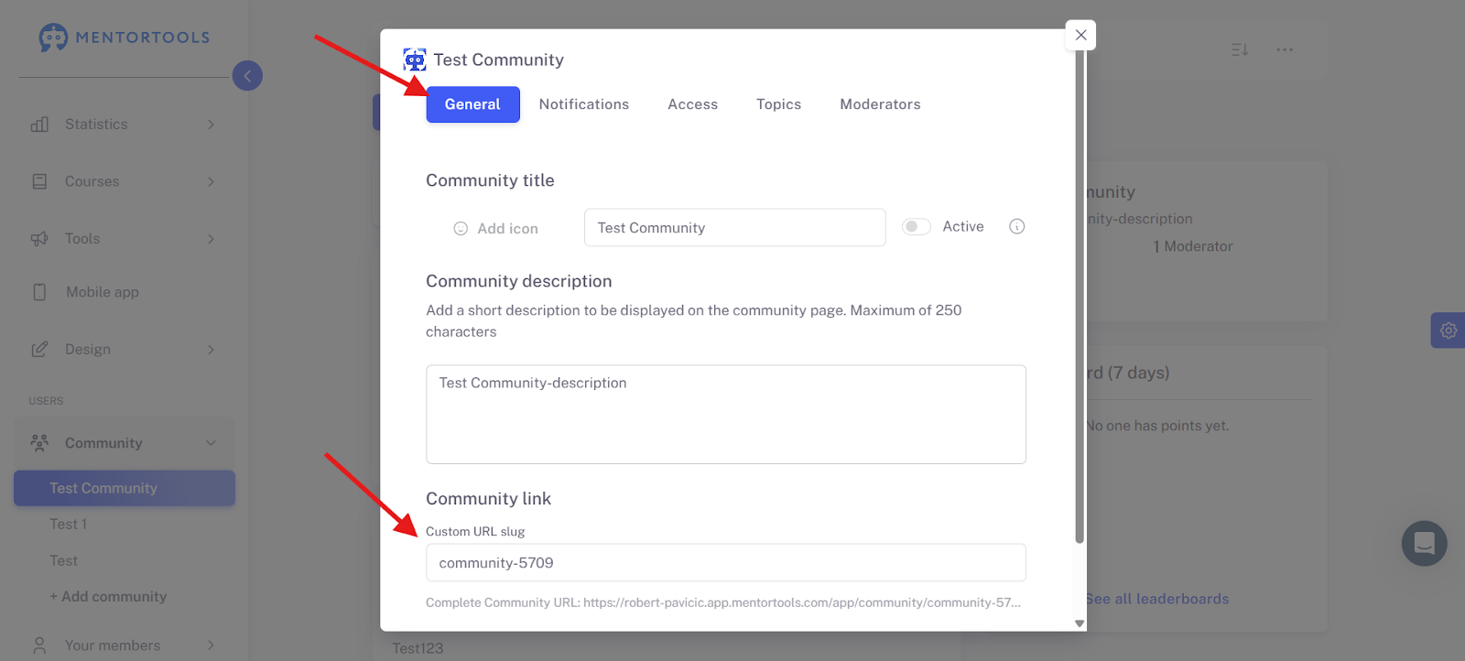Open the Test 1 community
This screenshot has height=661, width=1465.
coord(69,525)
